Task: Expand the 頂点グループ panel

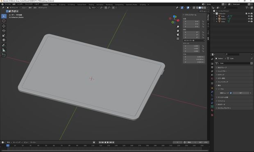Action: 234,68
